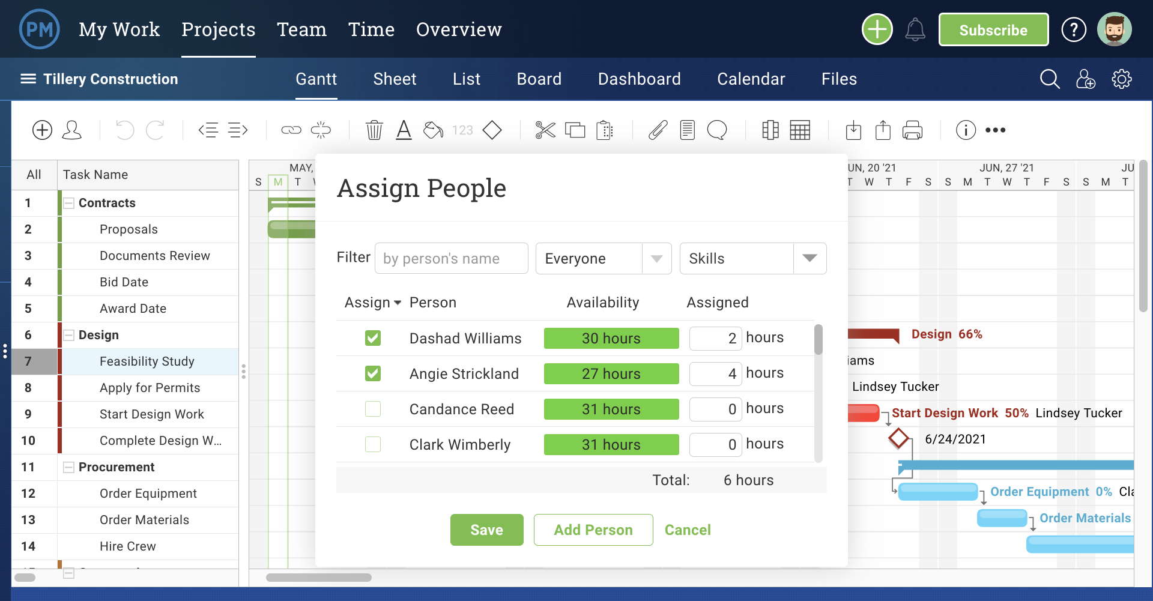The width and height of the screenshot is (1153, 601).
Task: Click the assign person toolbar icon
Action: (72, 130)
